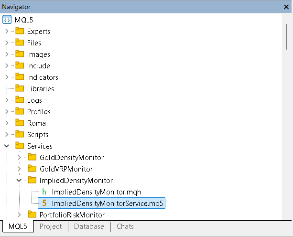Click the Files folder icon

coord(20,43)
